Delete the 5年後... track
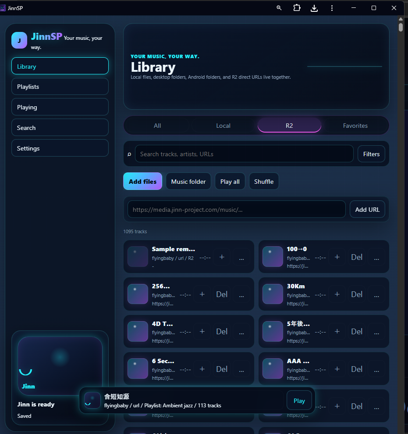408x434 pixels. pyautogui.click(x=357, y=331)
